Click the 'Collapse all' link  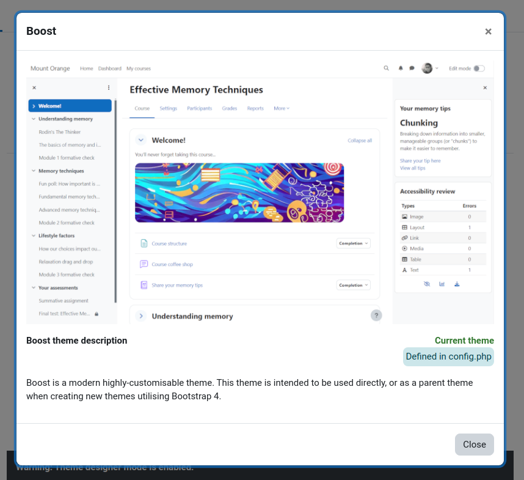360,141
